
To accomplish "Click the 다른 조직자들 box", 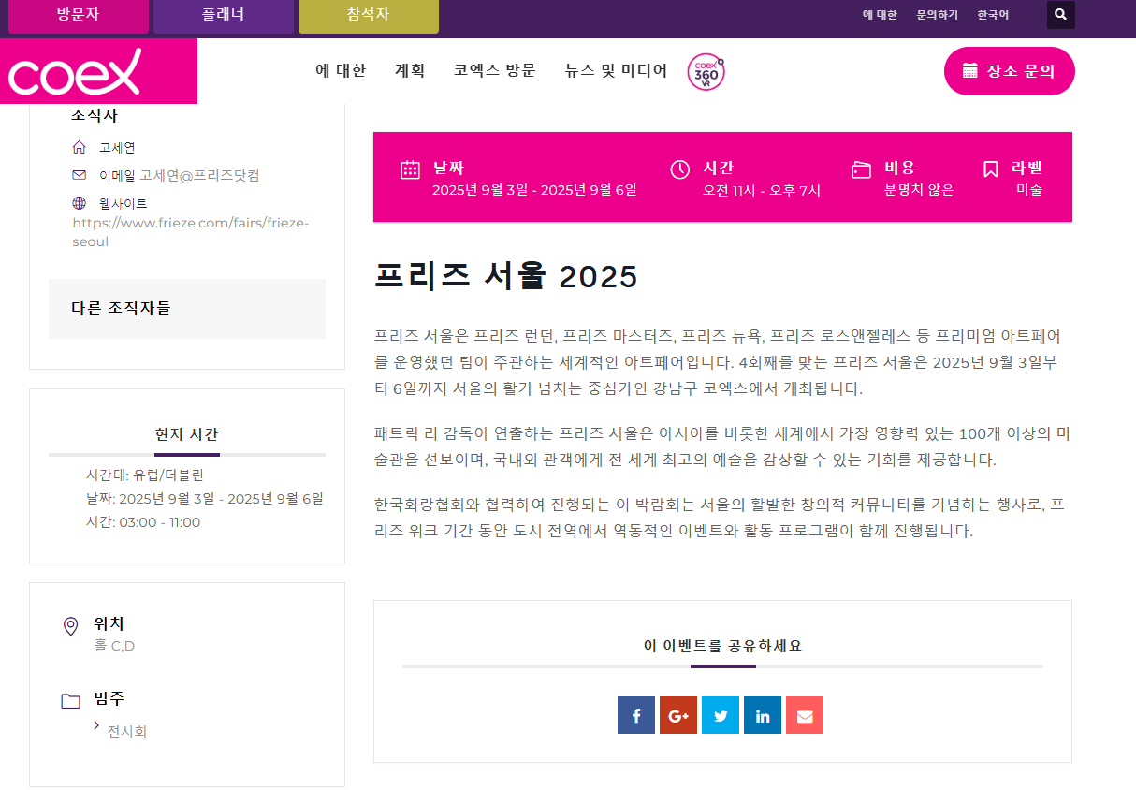I will coord(187,308).
